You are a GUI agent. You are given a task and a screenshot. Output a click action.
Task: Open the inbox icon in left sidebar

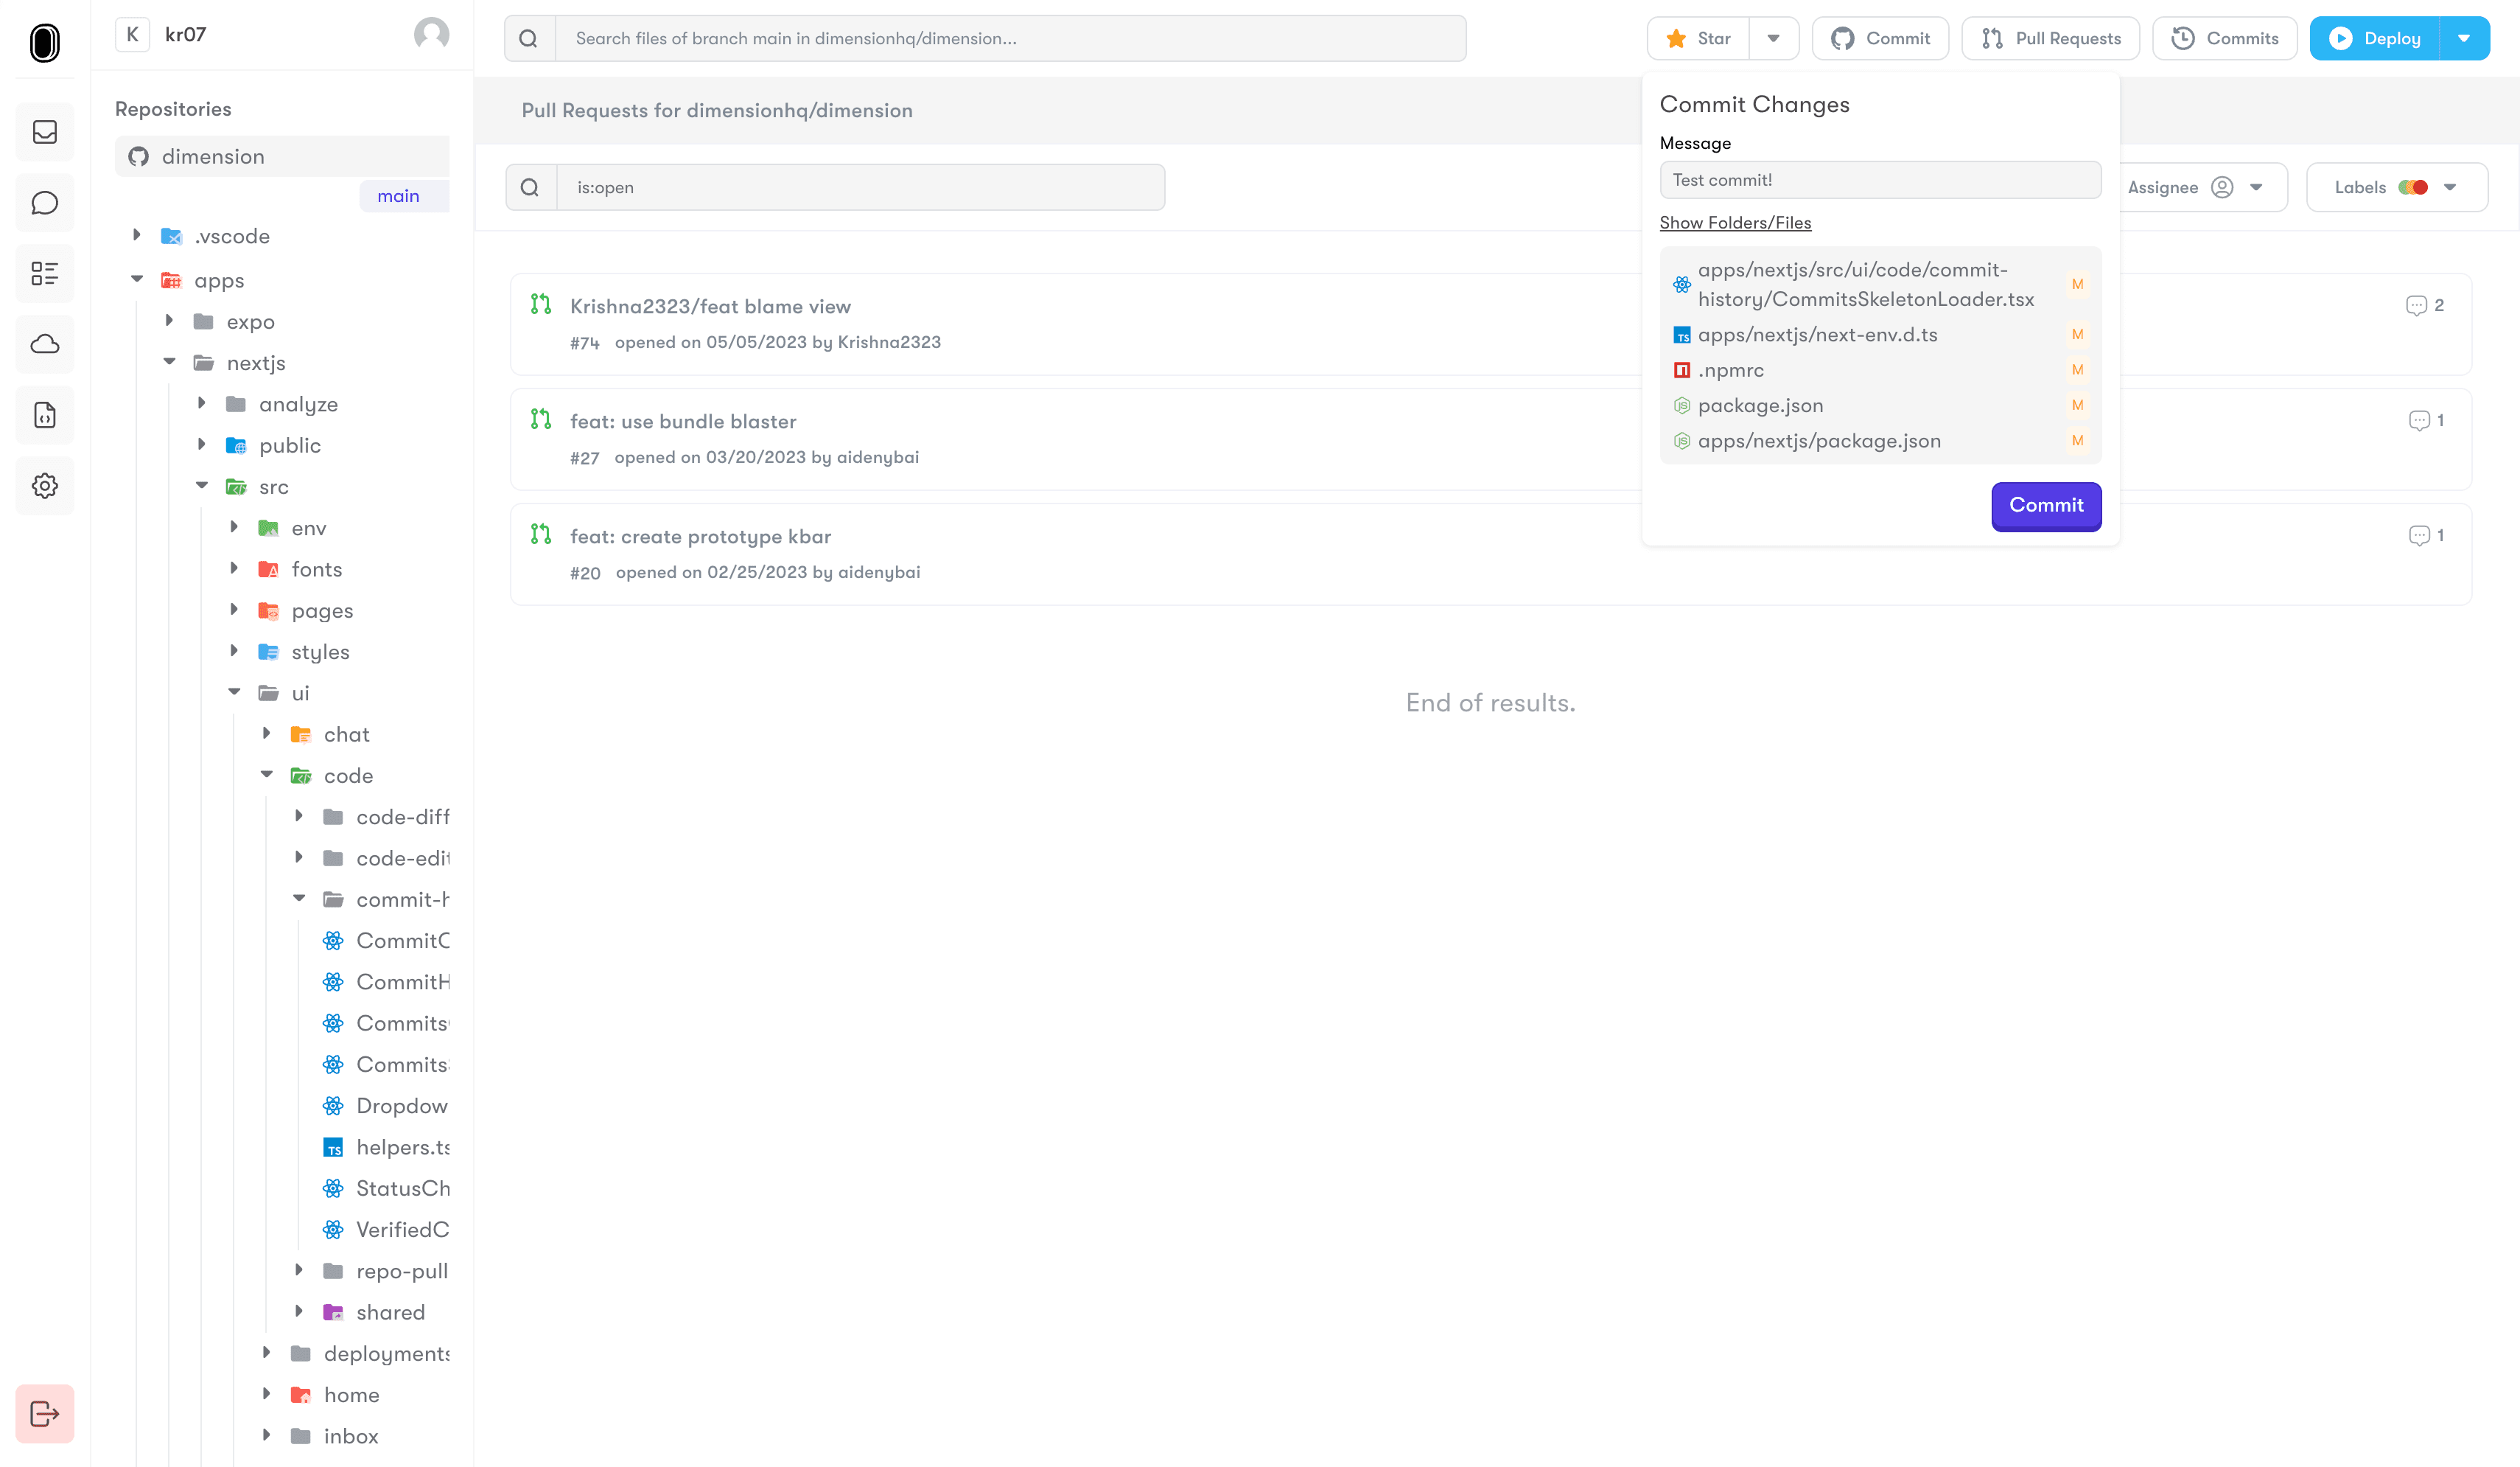(x=45, y=132)
